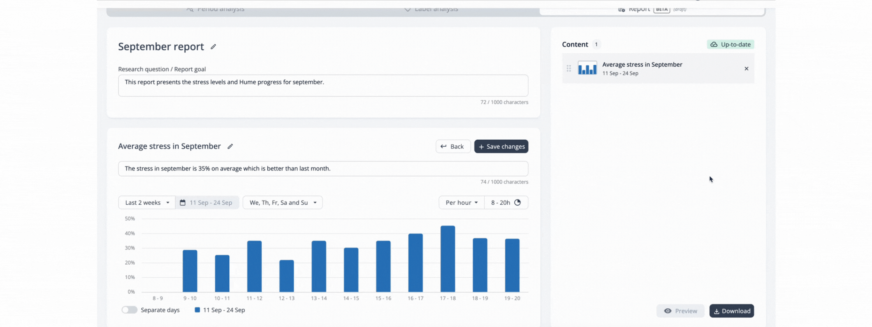Toggle 11 Sep - 24 Sep legend series
872x327 pixels.
click(x=220, y=310)
